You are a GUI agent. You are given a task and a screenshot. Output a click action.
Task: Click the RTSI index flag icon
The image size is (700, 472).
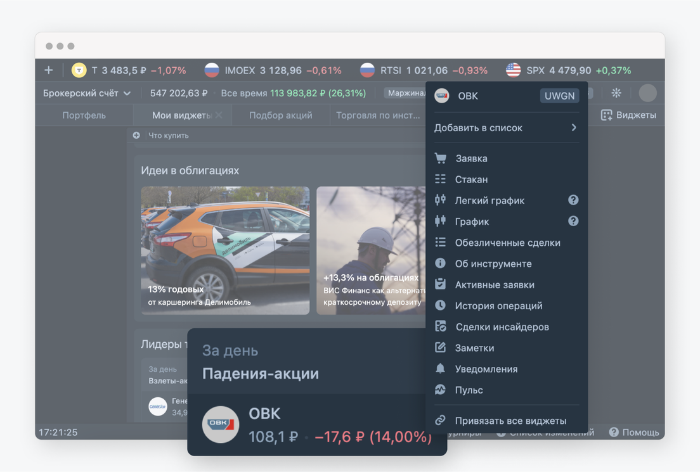click(367, 70)
